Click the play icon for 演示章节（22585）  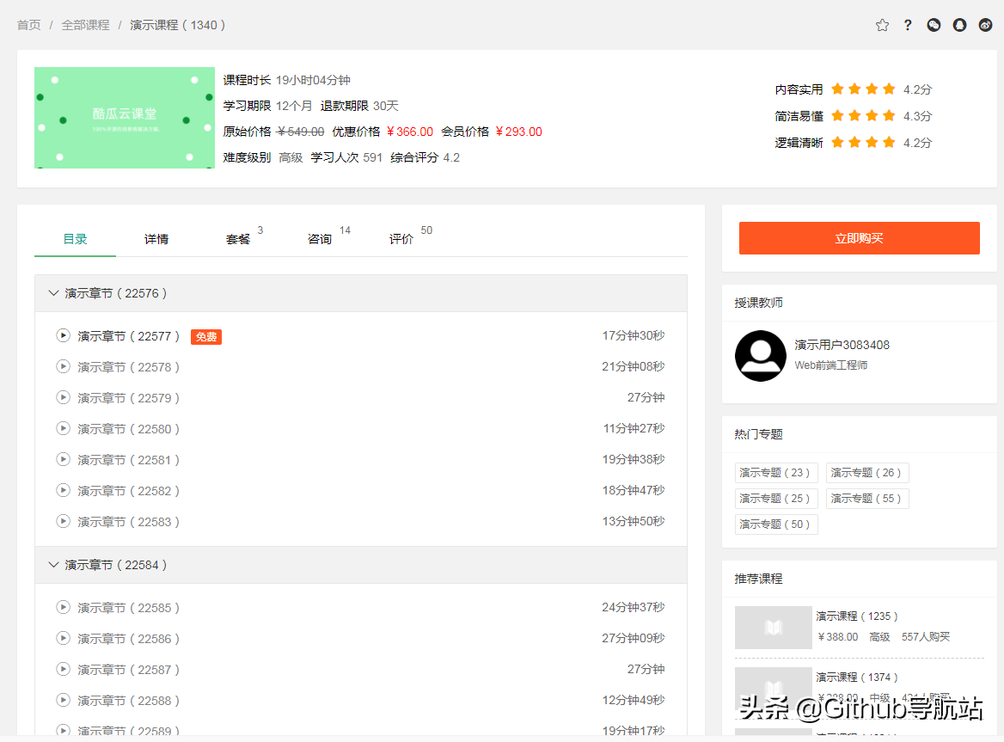click(x=63, y=607)
